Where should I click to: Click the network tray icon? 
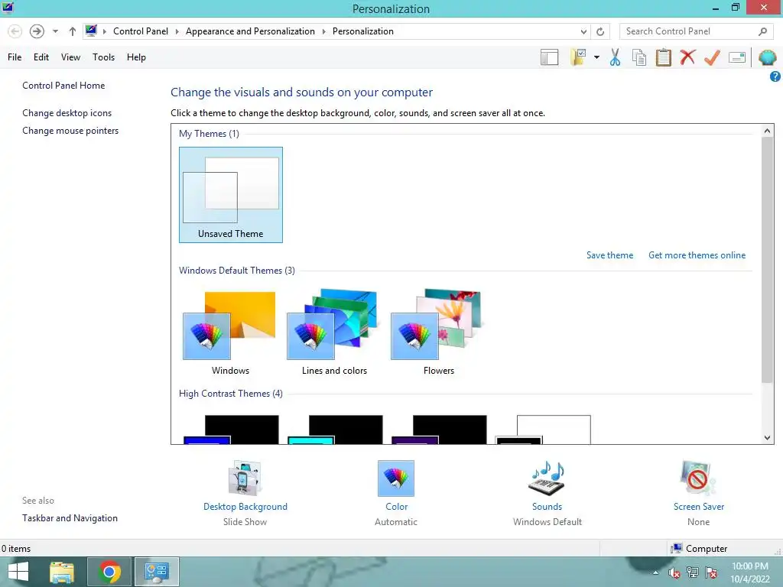pos(693,572)
